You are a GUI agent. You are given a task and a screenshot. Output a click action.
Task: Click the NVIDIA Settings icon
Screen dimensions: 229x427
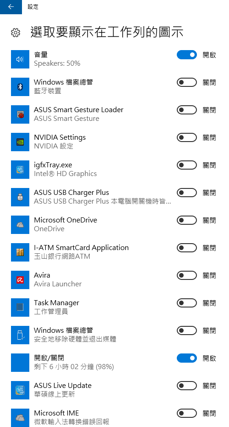pyautogui.click(x=20, y=142)
